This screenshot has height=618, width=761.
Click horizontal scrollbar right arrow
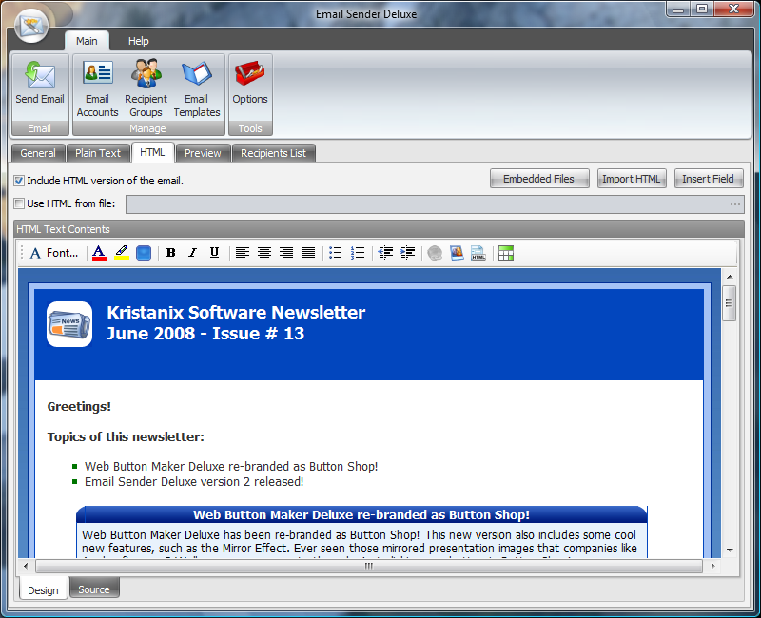tap(712, 566)
